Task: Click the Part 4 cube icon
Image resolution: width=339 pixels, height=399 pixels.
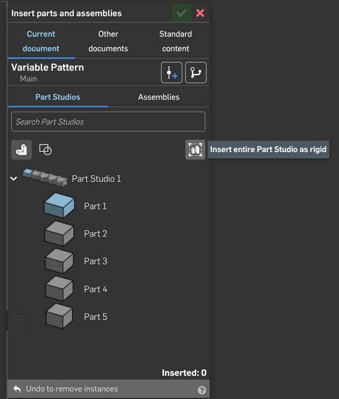Action: (x=59, y=288)
